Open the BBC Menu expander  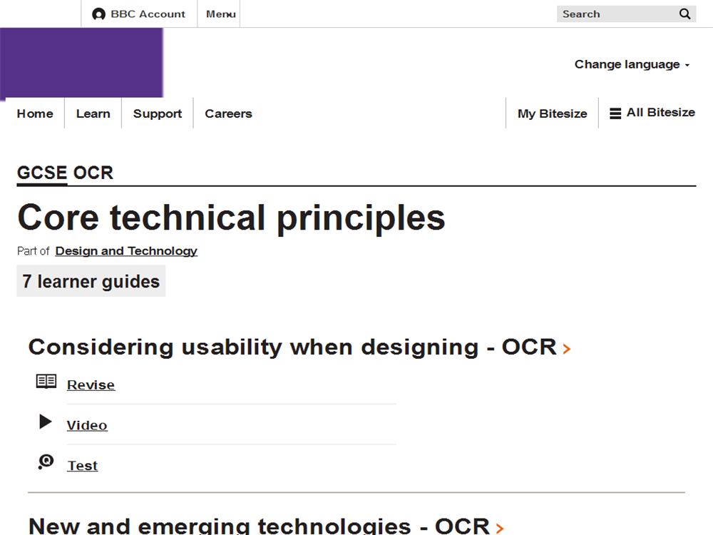220,14
